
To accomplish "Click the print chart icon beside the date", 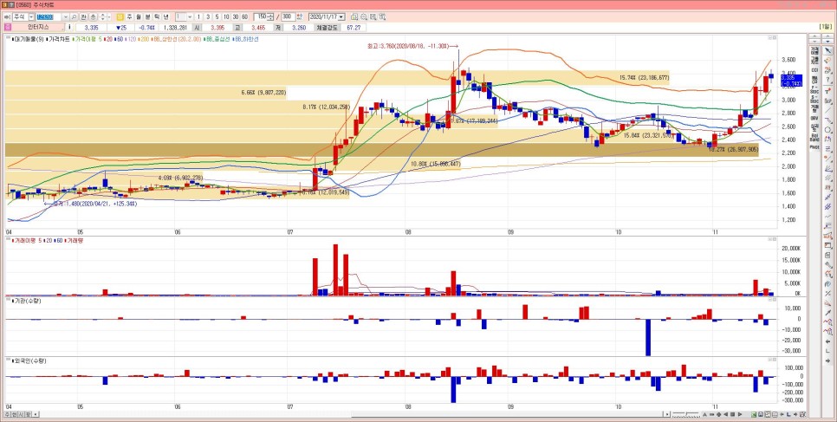I will coord(373,16).
